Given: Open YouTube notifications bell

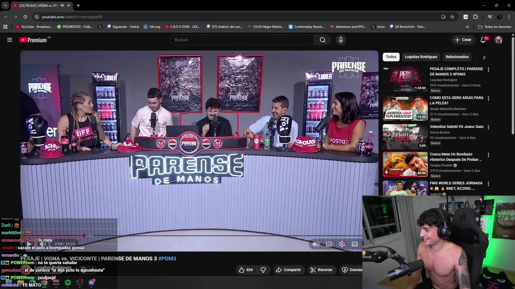Looking at the screenshot, I should point(484,40).
